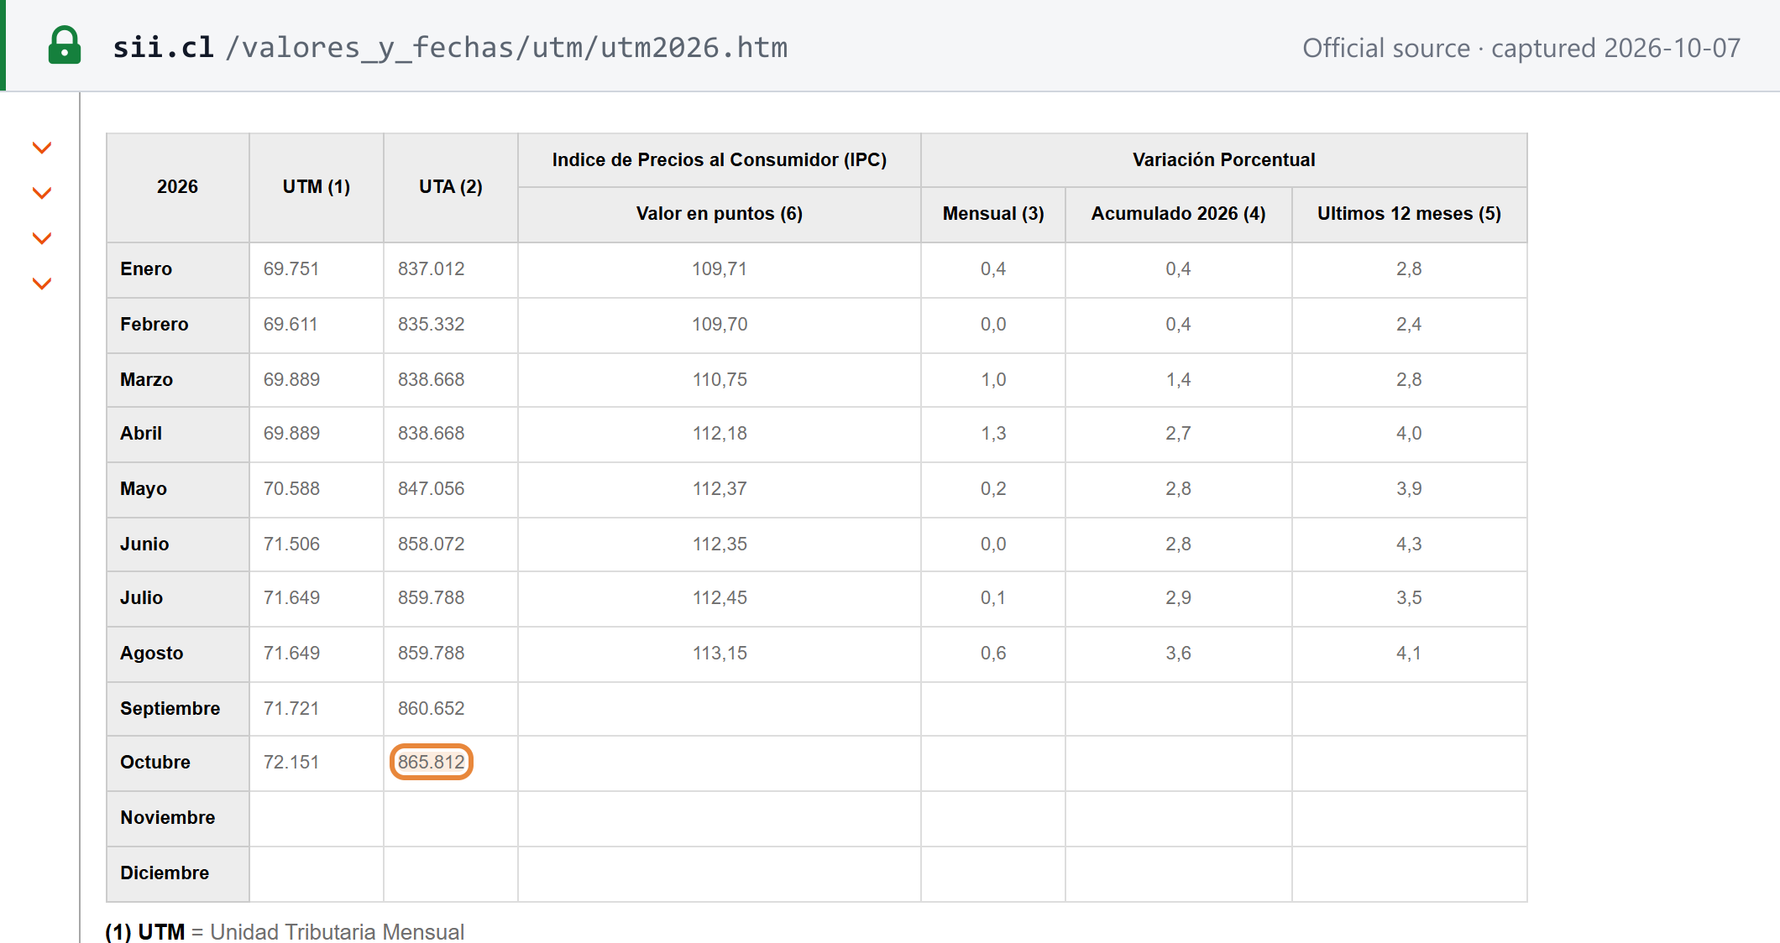1780x943 pixels.
Task: Click Junio UTM value 71.506
Action: (291, 544)
